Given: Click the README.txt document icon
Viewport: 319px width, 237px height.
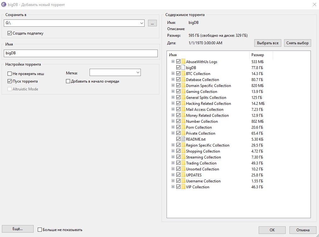Looking at the screenshot, I should click(183, 139).
